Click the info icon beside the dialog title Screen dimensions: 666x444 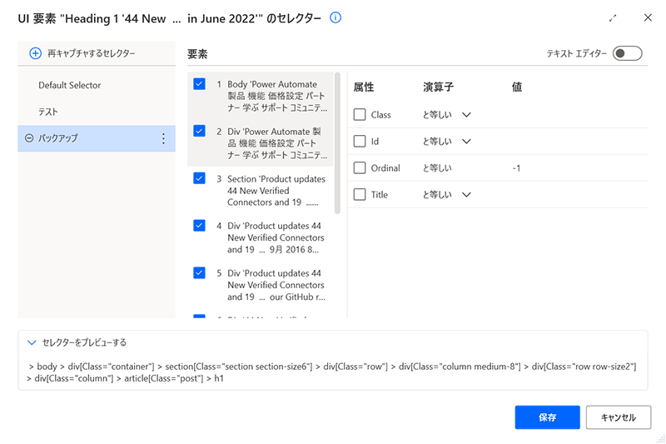(335, 17)
